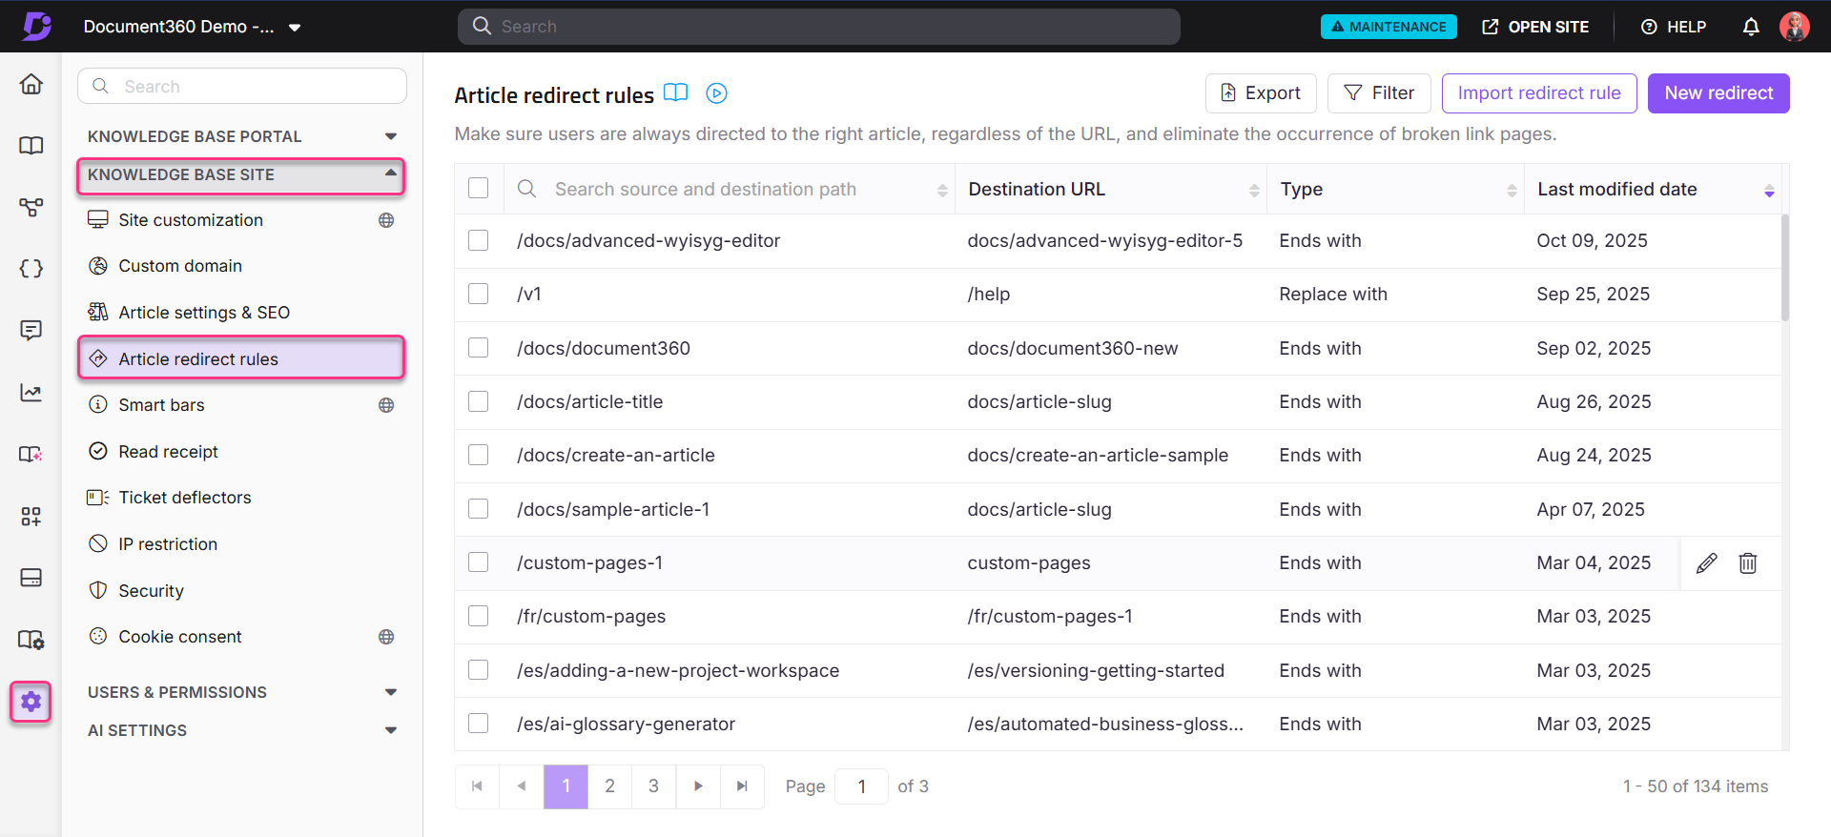Click the New redirect button
This screenshot has width=1831, height=837.
point(1718,92)
